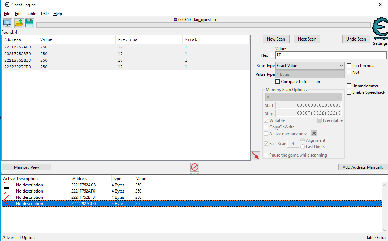Expand the memory region All dropdown
The image size is (388, 241).
click(x=303, y=97)
